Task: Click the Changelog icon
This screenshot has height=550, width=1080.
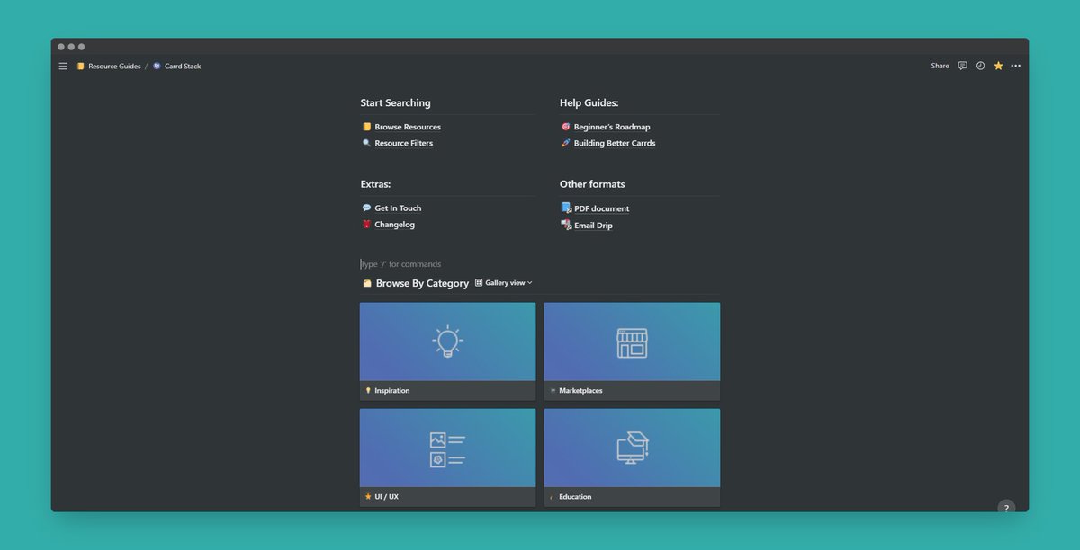Action: pos(366,225)
